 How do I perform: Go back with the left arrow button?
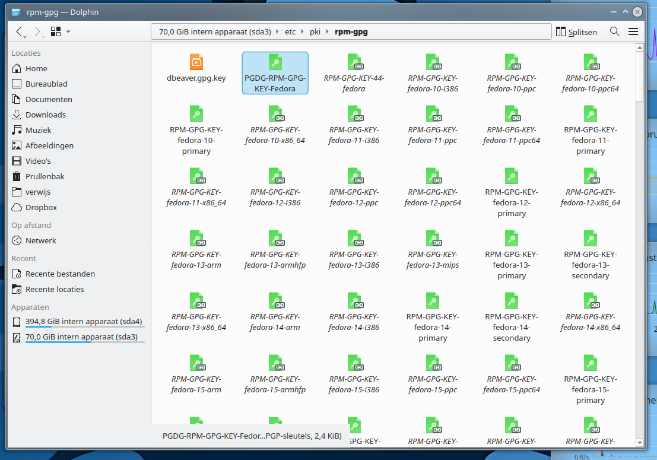click(19, 31)
